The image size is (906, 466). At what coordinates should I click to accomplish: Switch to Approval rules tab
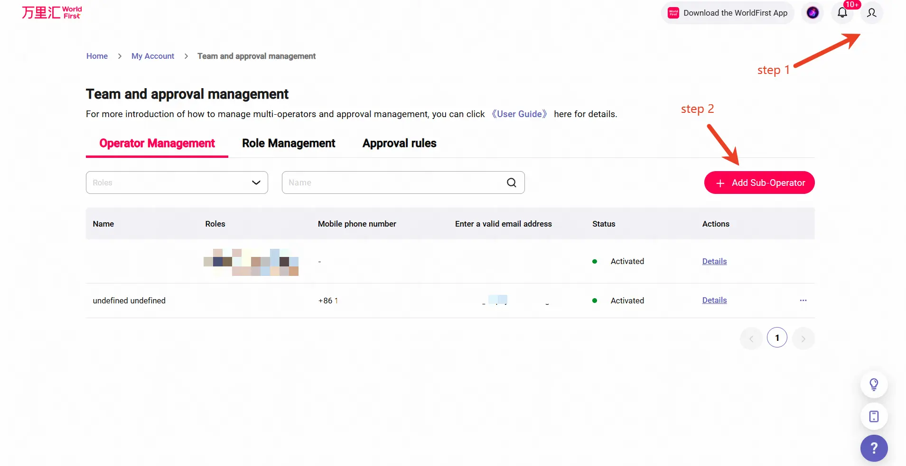(400, 143)
